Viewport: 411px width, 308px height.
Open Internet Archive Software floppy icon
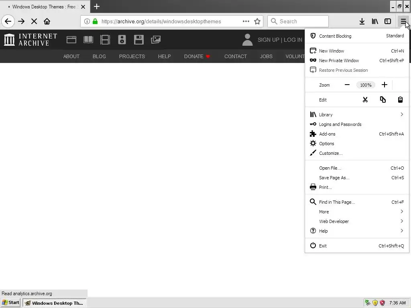[x=138, y=40]
